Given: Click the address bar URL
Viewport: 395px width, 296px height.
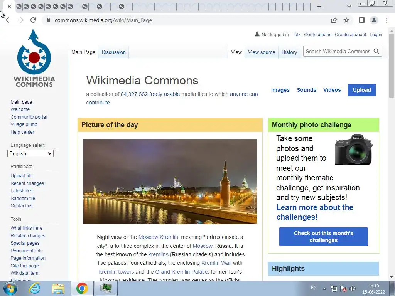Looking at the screenshot, I should [103, 20].
